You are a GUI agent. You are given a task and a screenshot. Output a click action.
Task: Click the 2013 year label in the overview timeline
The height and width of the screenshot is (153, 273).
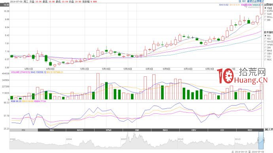[x=237, y=139]
